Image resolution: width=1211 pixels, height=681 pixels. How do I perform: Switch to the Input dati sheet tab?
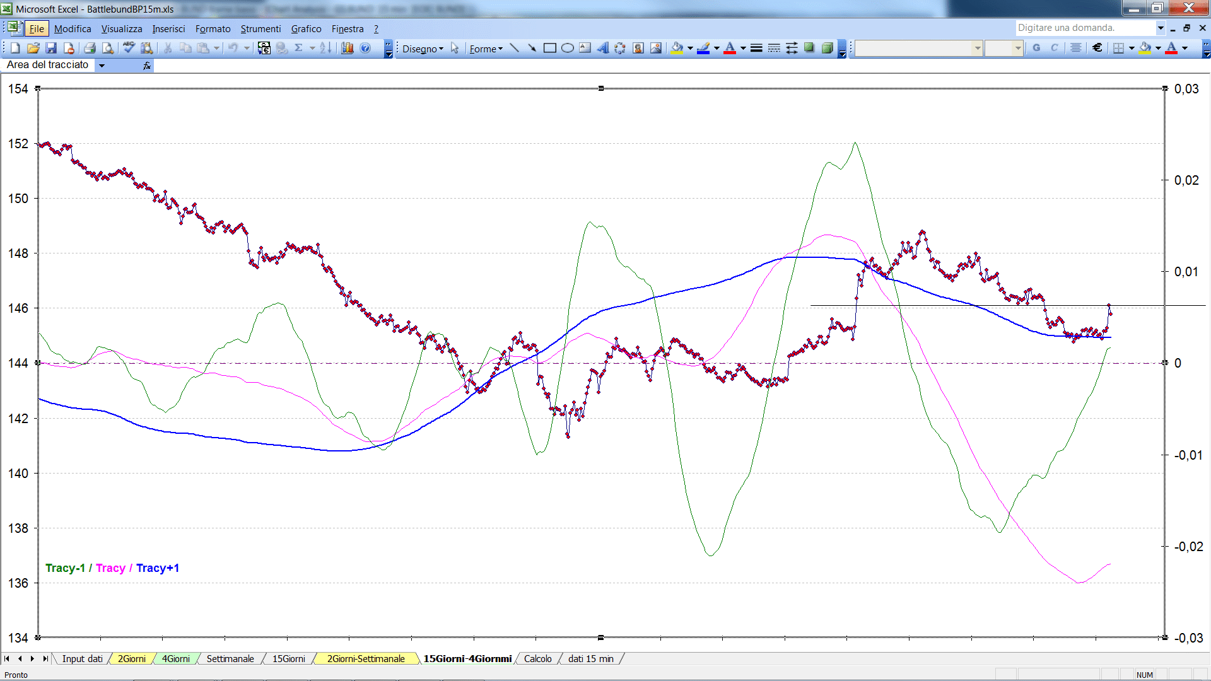[x=82, y=659]
